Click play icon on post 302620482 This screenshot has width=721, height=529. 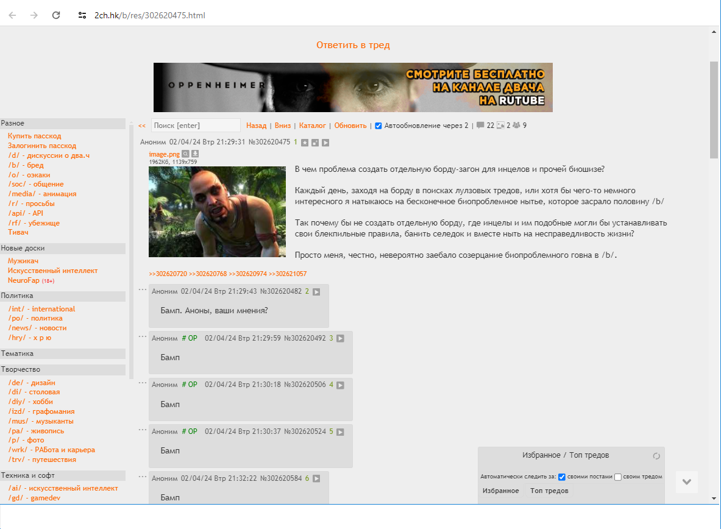pos(316,292)
